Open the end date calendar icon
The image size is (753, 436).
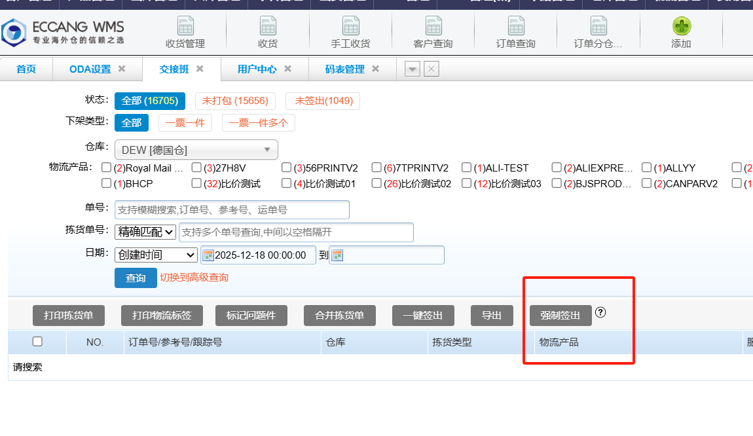tap(338, 255)
